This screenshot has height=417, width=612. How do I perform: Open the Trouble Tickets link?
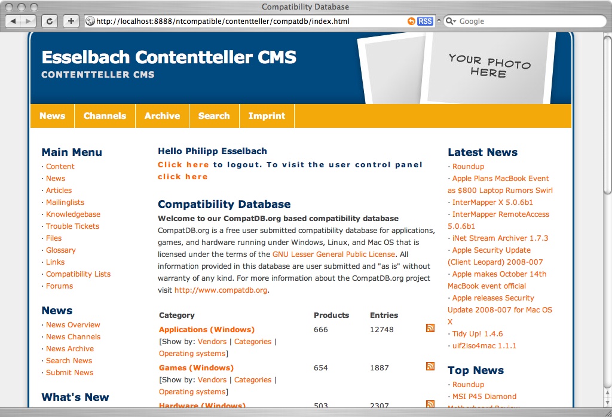tap(72, 226)
